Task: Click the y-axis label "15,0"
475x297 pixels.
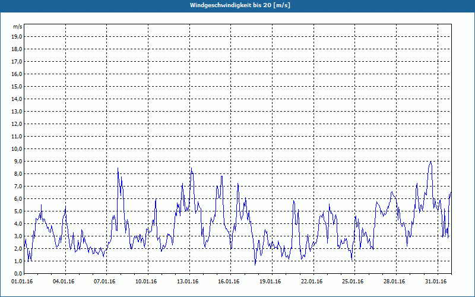Action: point(17,86)
